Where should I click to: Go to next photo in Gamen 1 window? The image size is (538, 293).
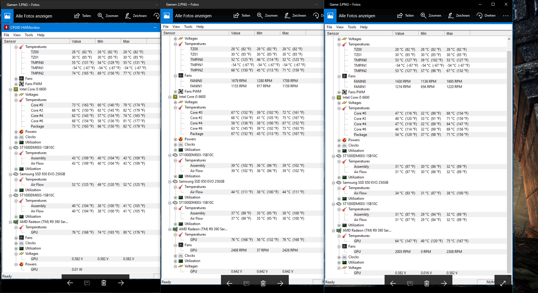[x=121, y=283]
